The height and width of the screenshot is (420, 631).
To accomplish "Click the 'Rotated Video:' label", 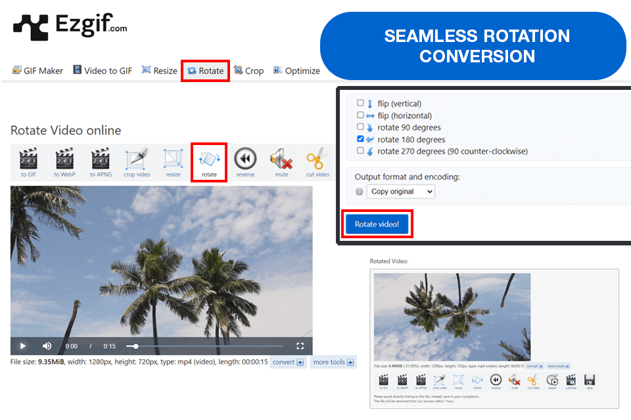I will click(388, 261).
